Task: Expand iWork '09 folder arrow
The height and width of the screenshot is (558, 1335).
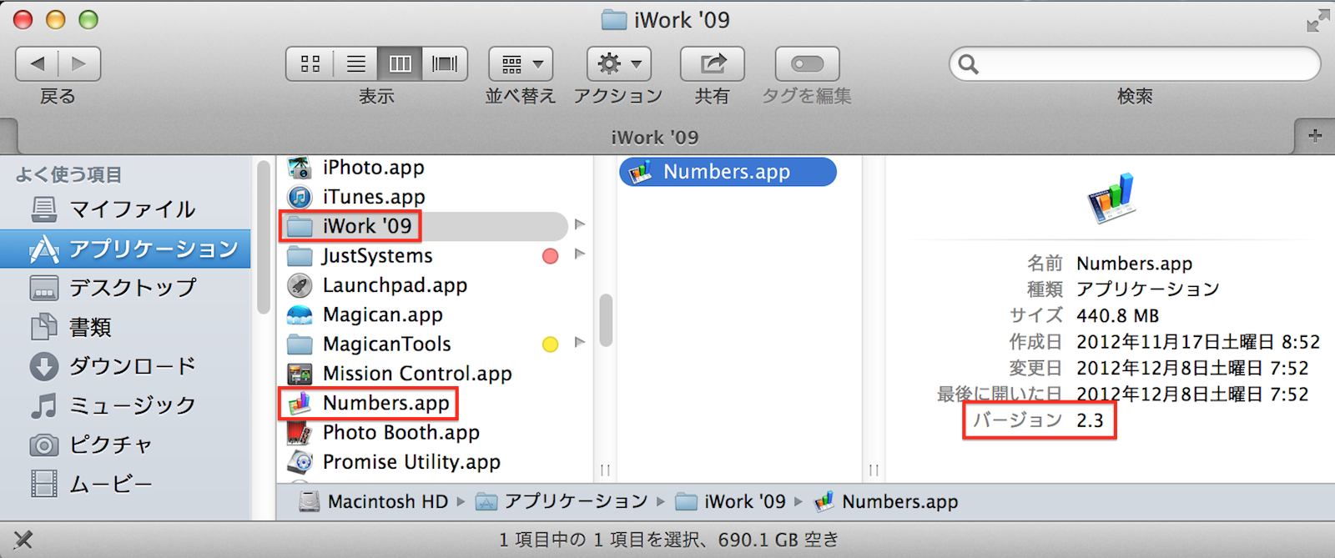Action: pyautogui.click(x=580, y=224)
